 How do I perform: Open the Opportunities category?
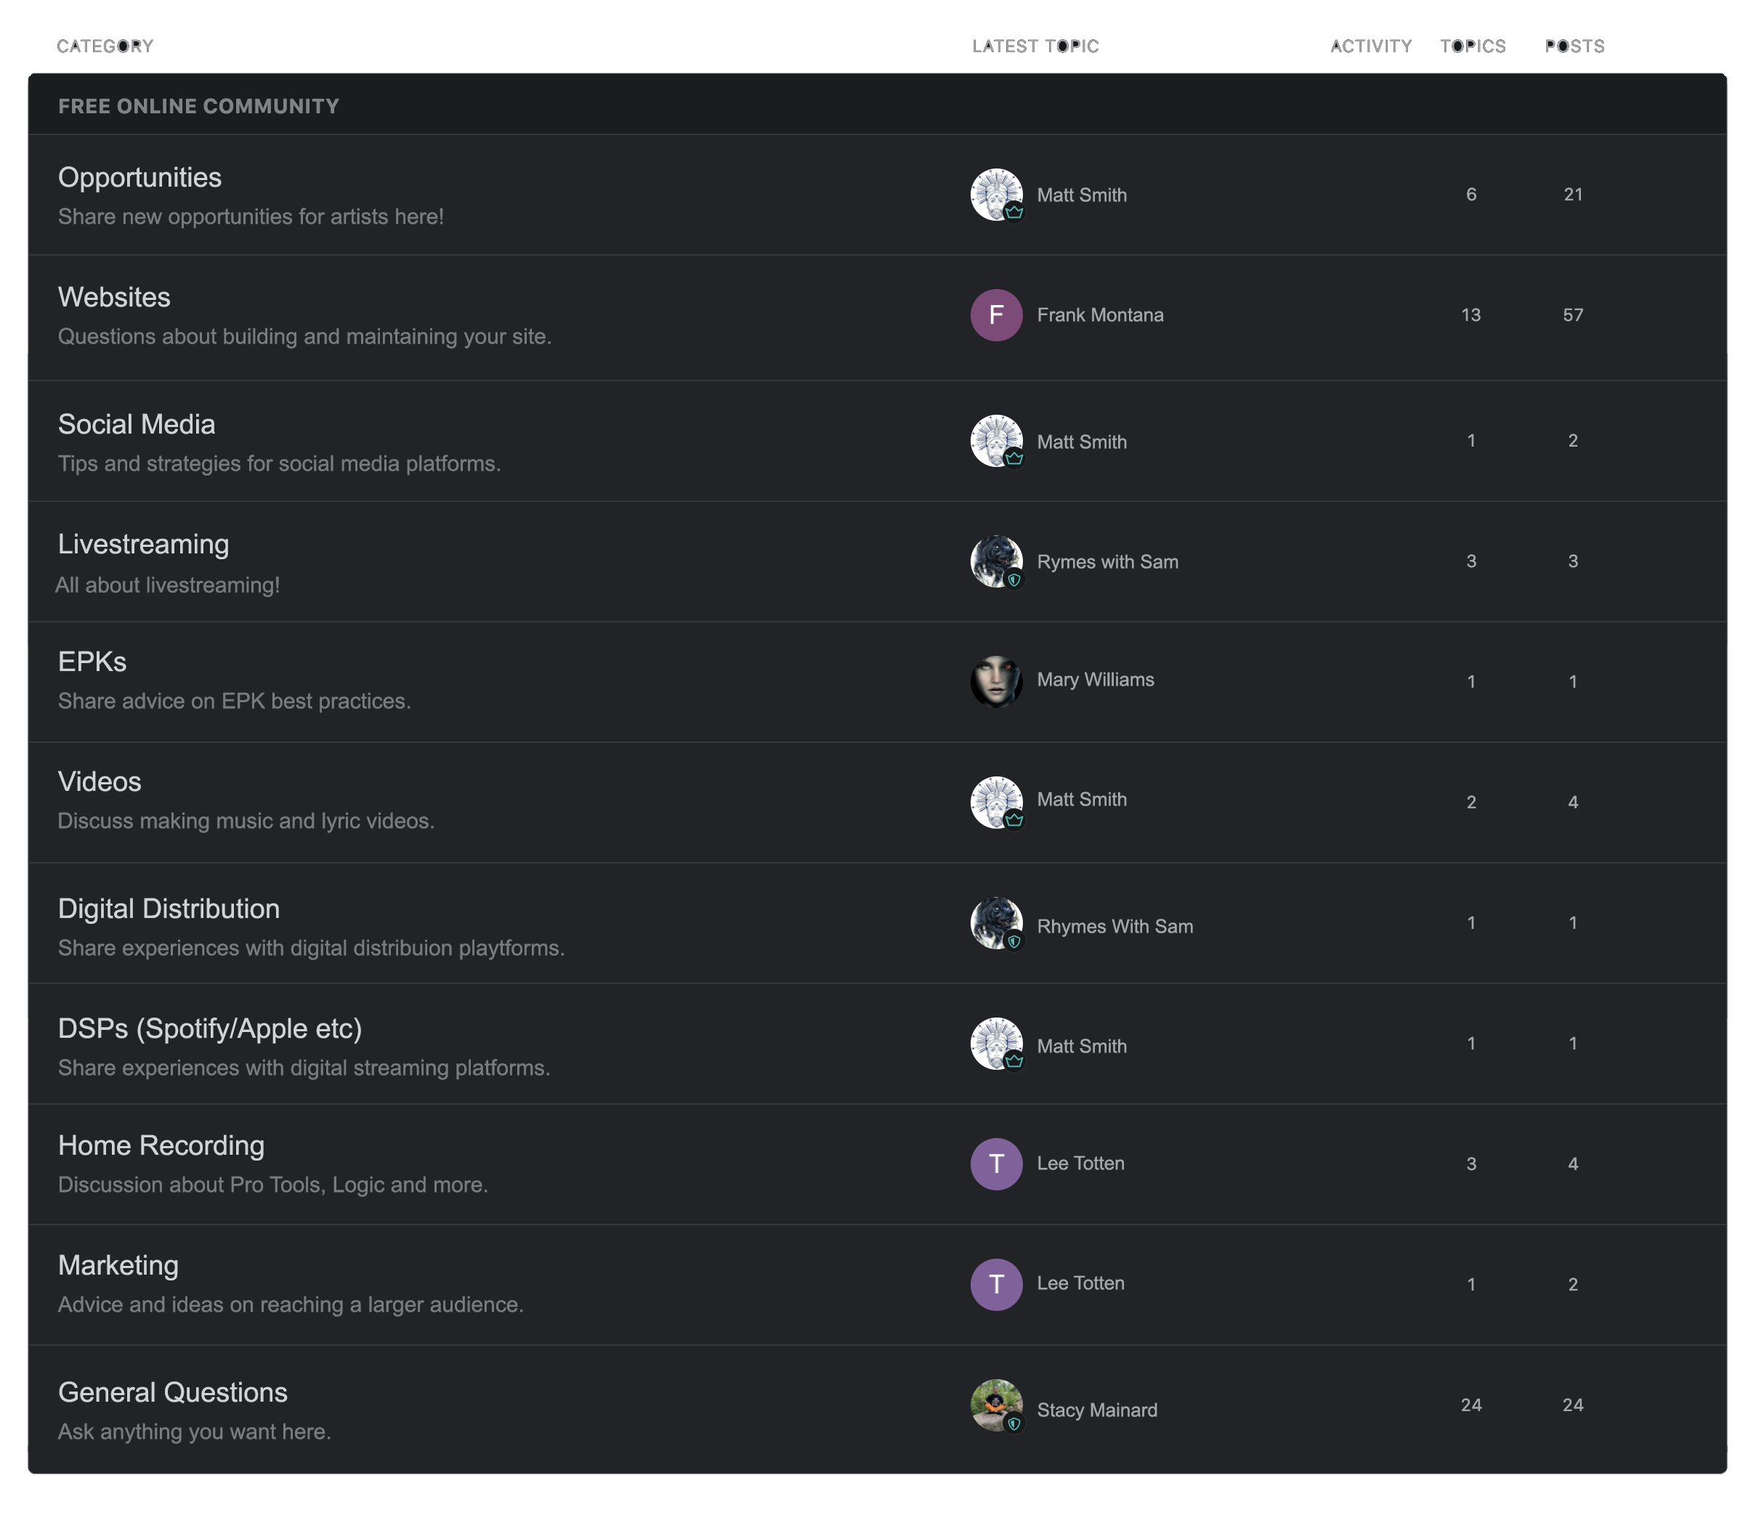pyautogui.click(x=139, y=177)
